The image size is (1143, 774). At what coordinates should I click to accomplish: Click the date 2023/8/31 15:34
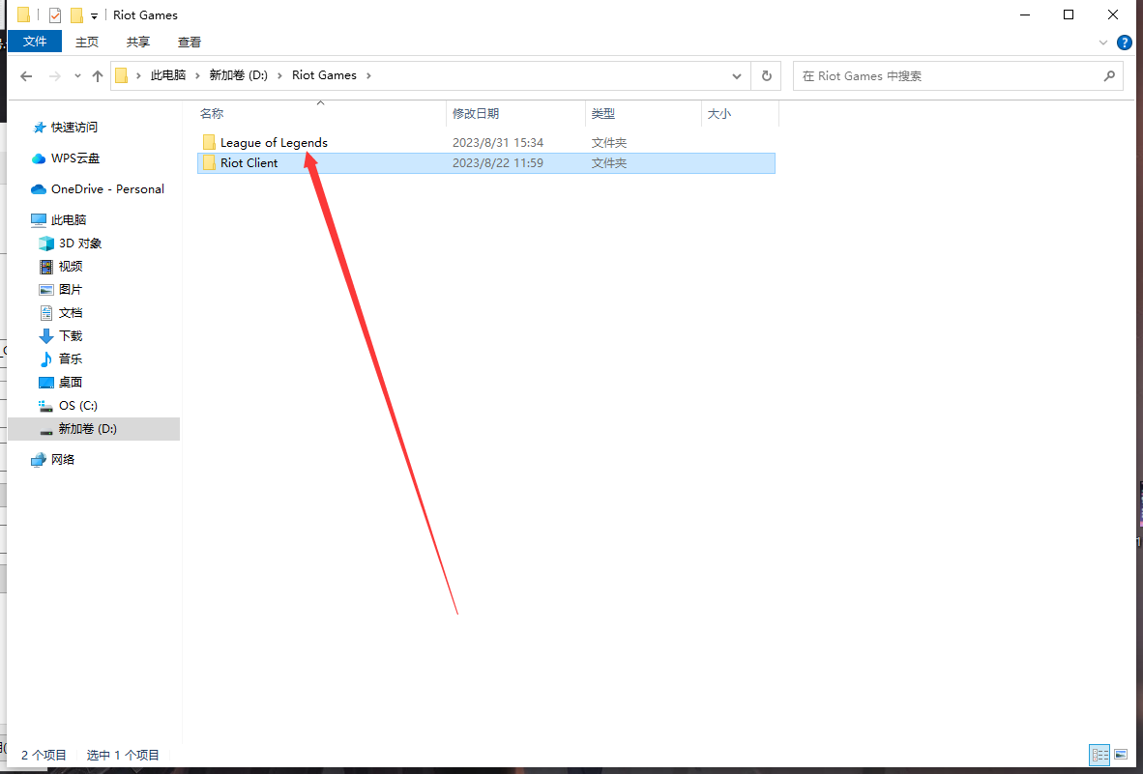tap(498, 143)
